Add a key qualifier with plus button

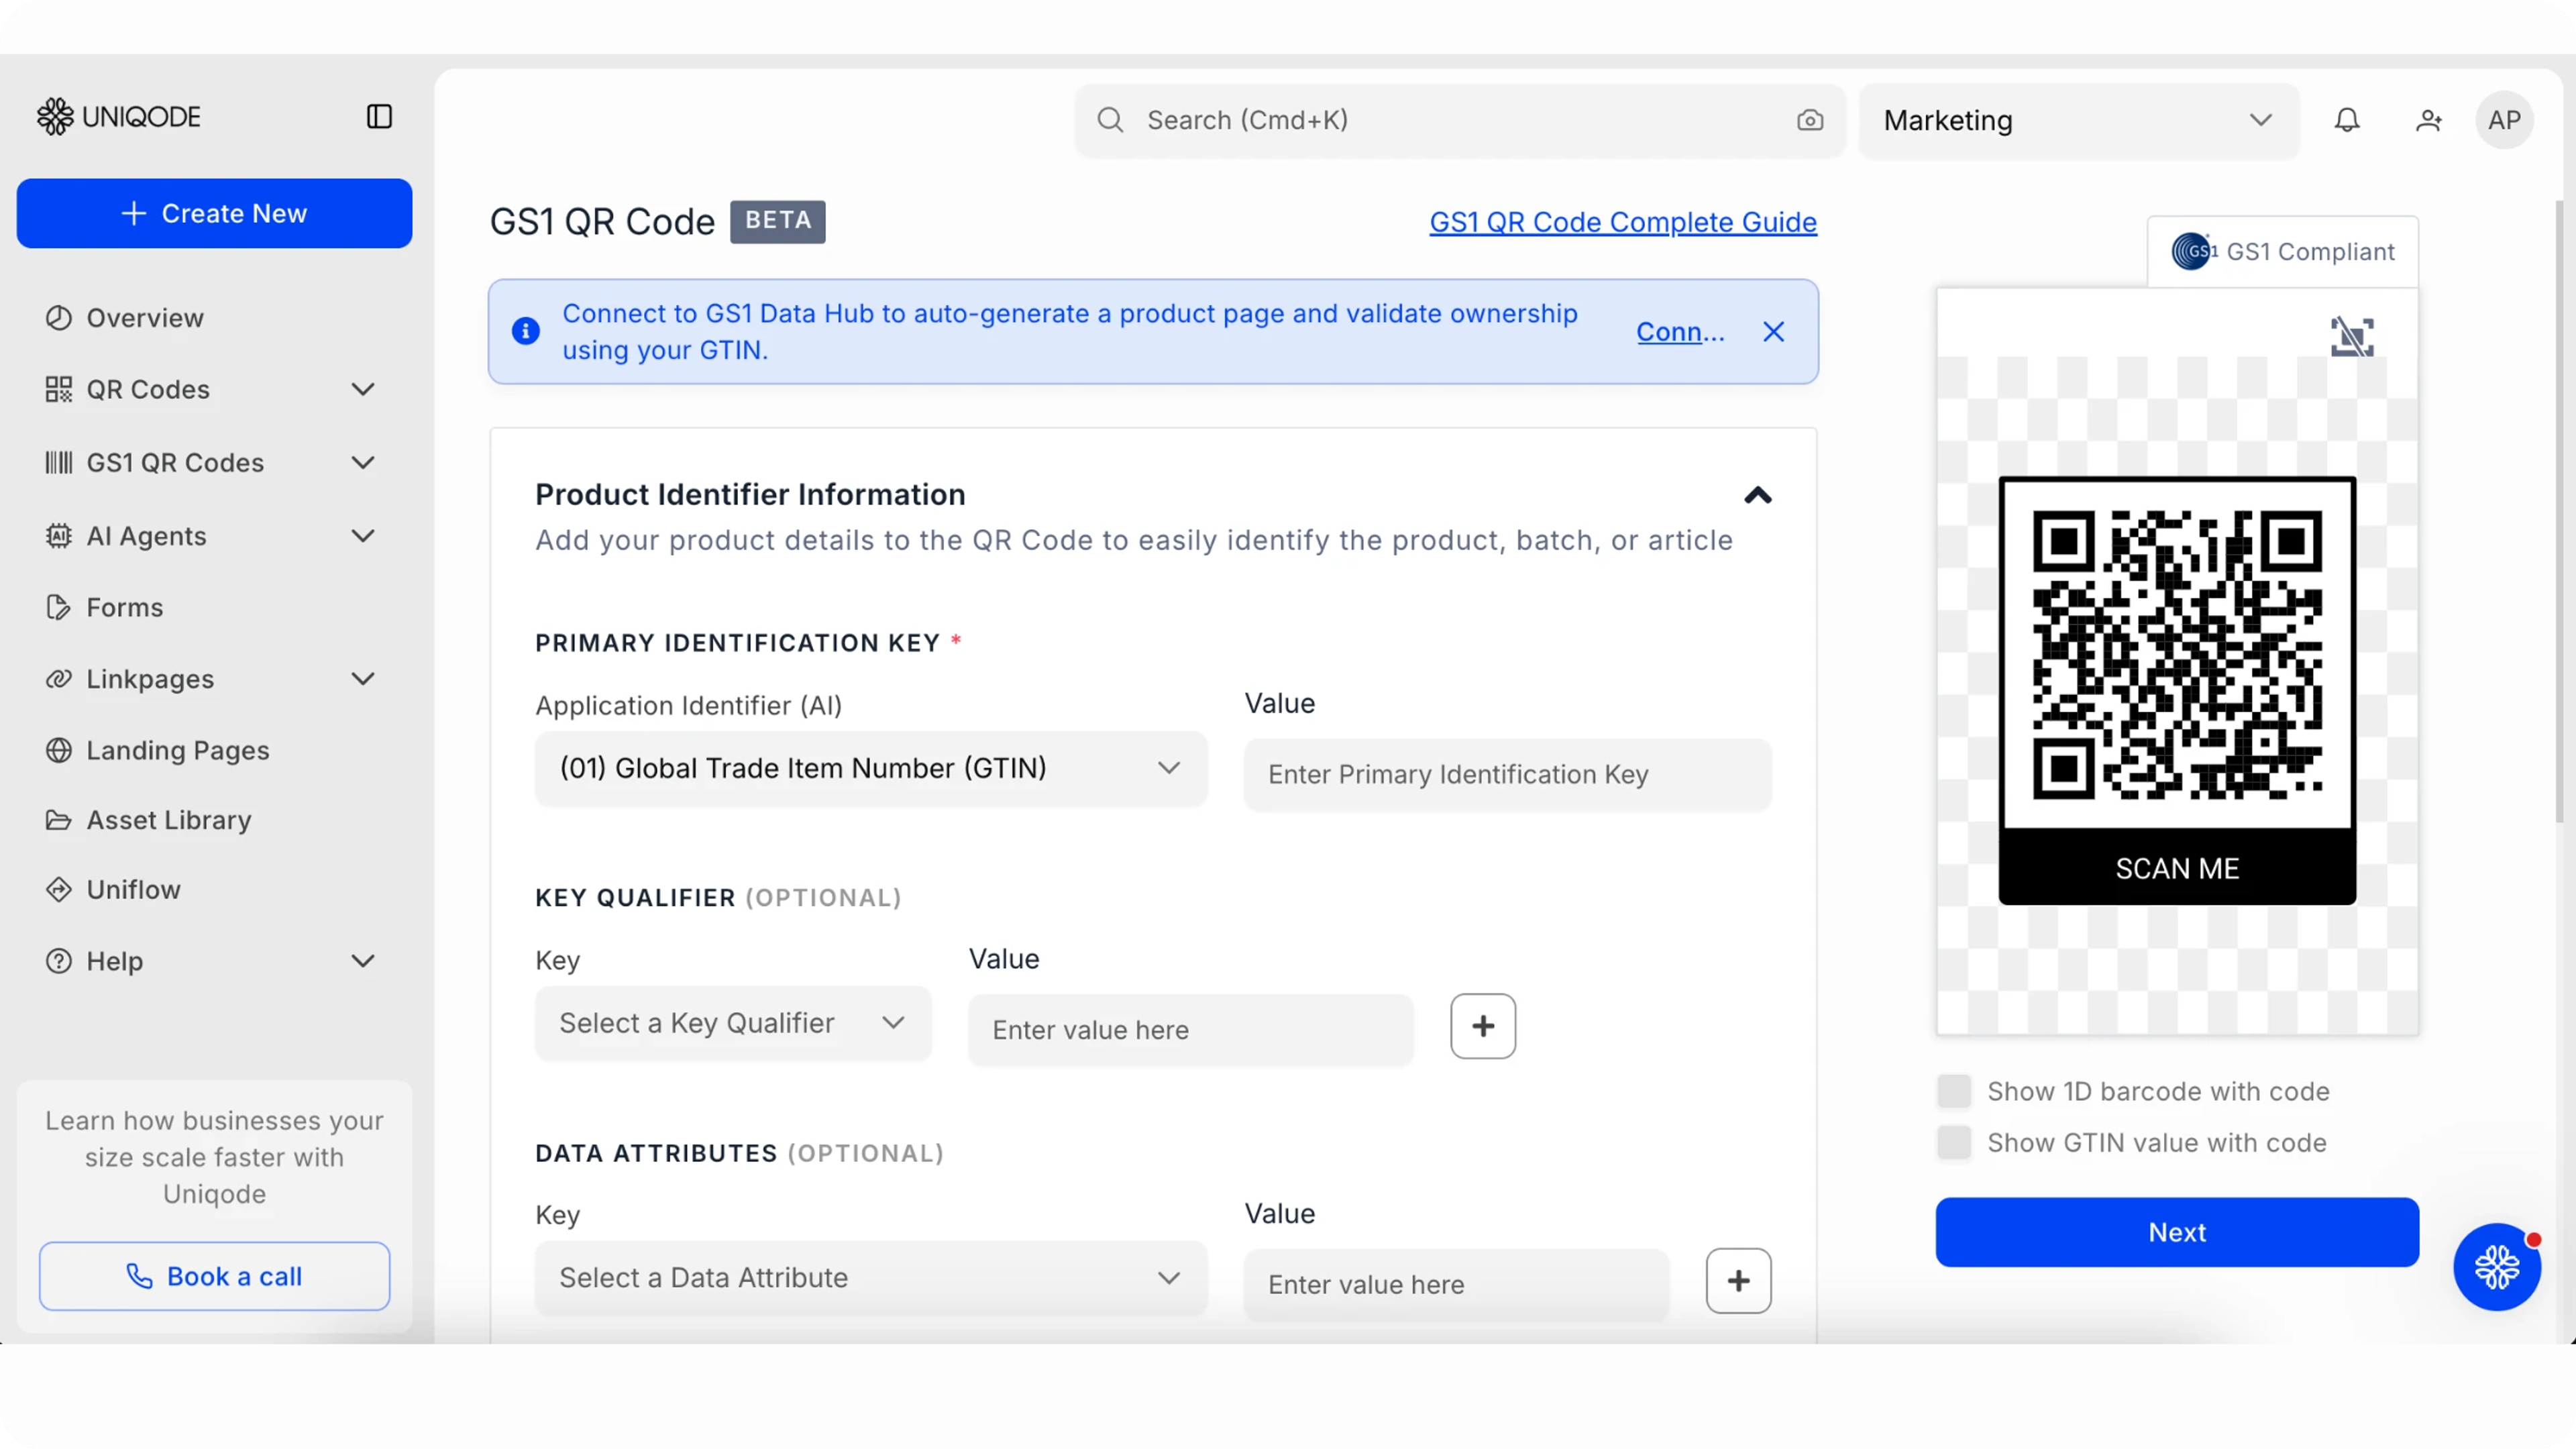point(1483,1026)
